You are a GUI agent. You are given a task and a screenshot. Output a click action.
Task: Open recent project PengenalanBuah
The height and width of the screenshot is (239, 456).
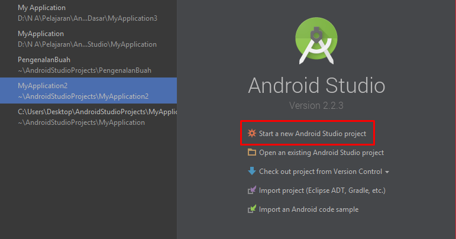tap(88, 65)
